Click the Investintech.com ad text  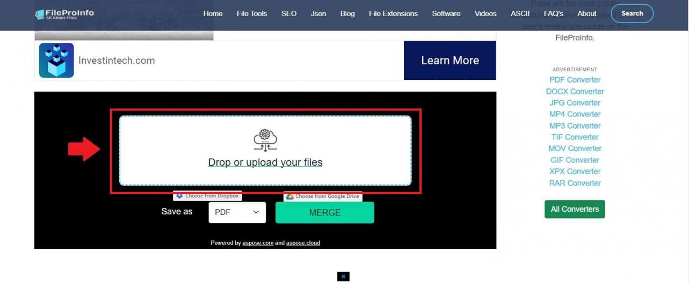point(117,61)
